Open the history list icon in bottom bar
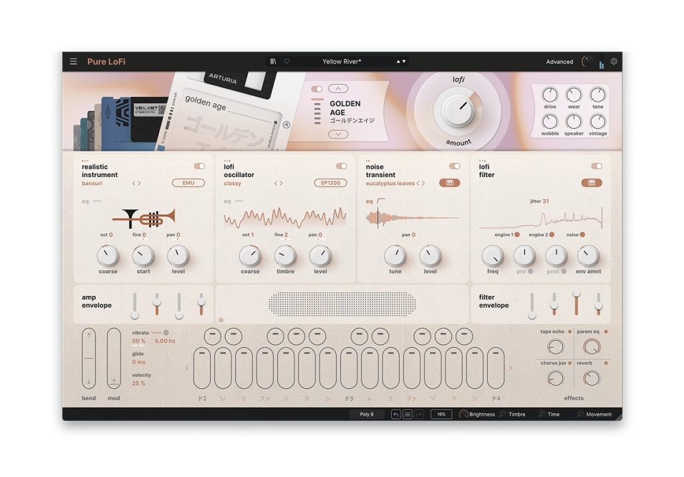Screen dimensions: 684x477 pos(407,414)
